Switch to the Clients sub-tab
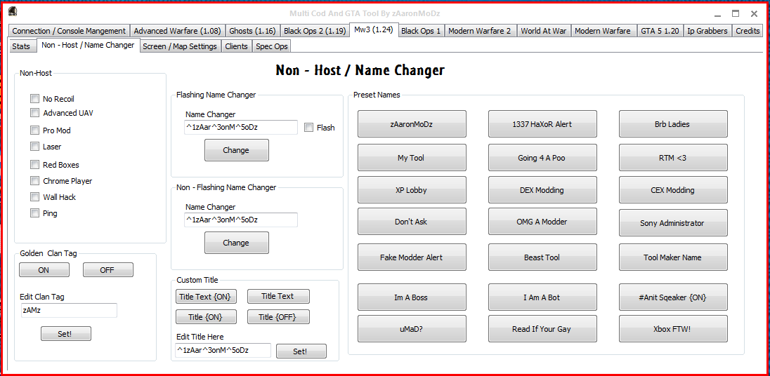770x376 pixels. 236,46
